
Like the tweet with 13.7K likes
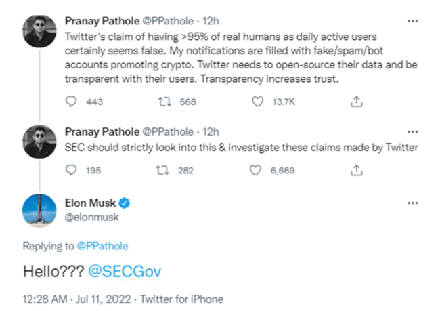(257, 102)
